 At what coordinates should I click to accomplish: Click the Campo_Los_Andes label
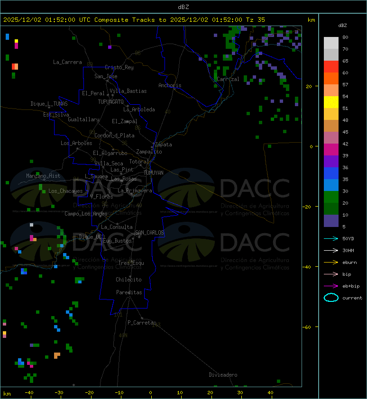86,214
